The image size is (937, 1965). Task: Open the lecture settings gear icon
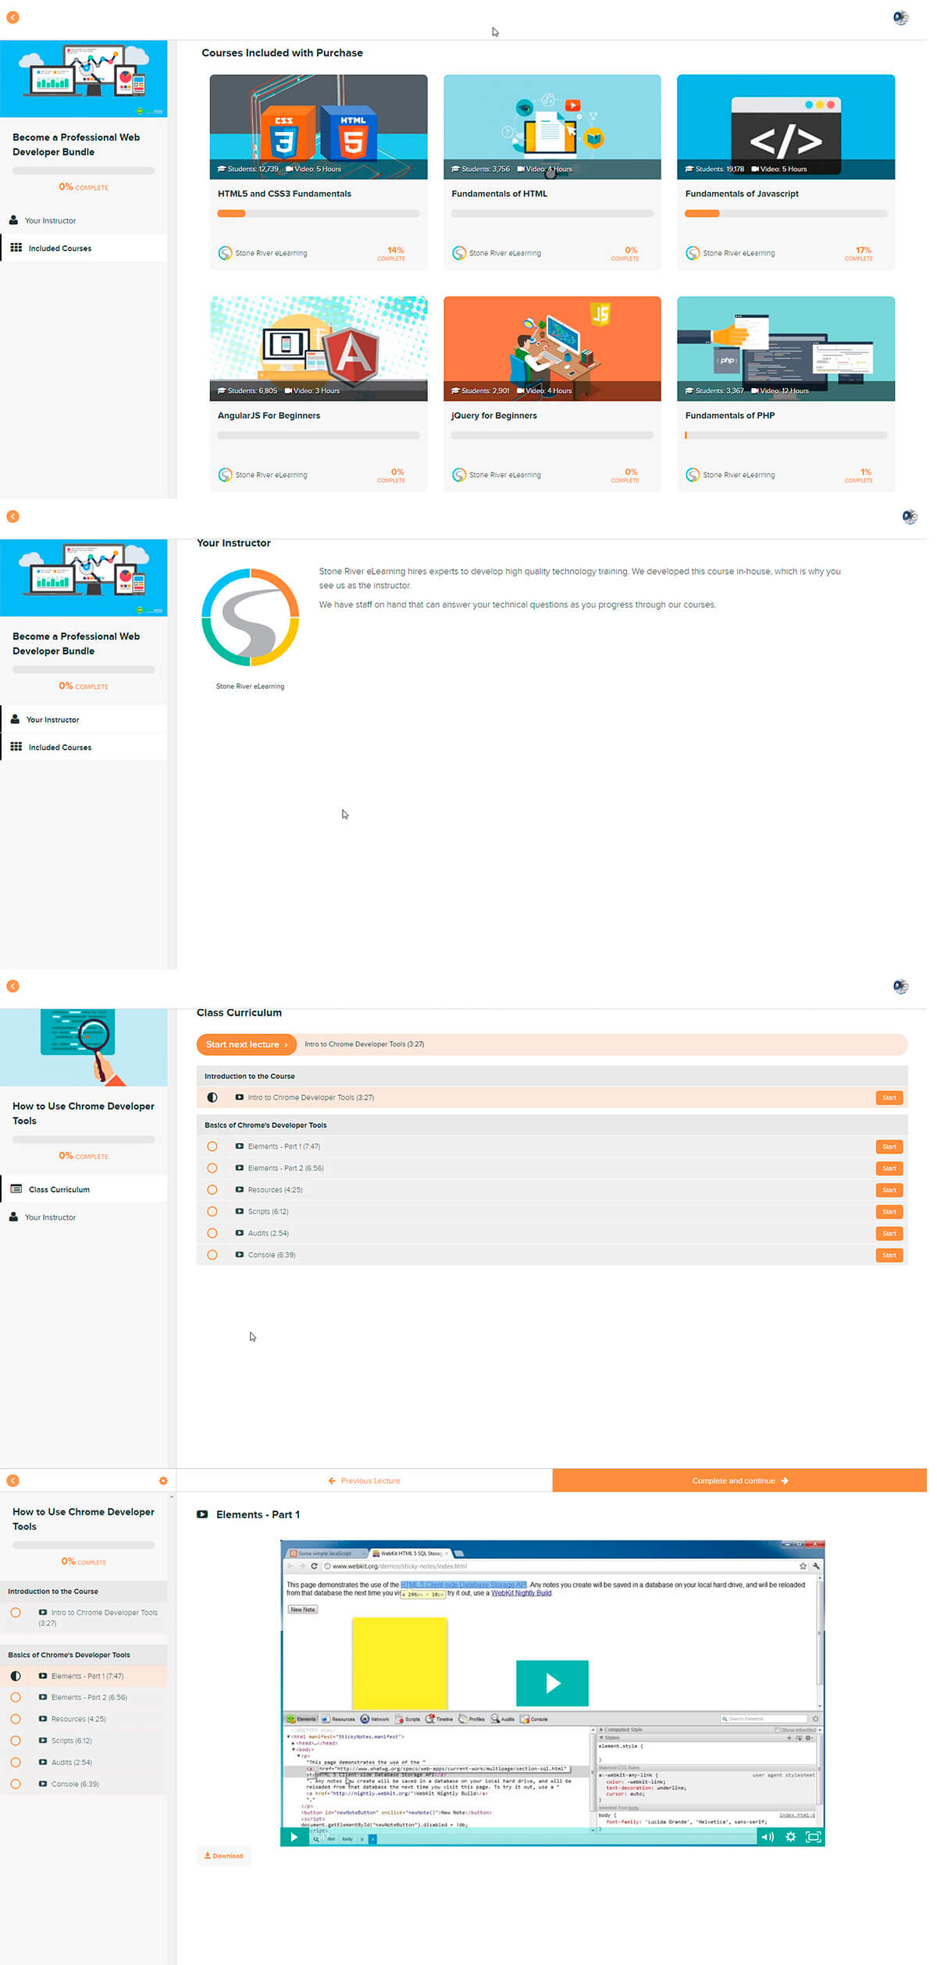point(163,1480)
